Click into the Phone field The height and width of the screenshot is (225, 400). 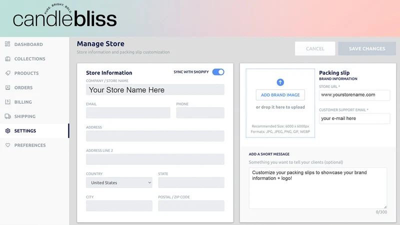pos(200,113)
